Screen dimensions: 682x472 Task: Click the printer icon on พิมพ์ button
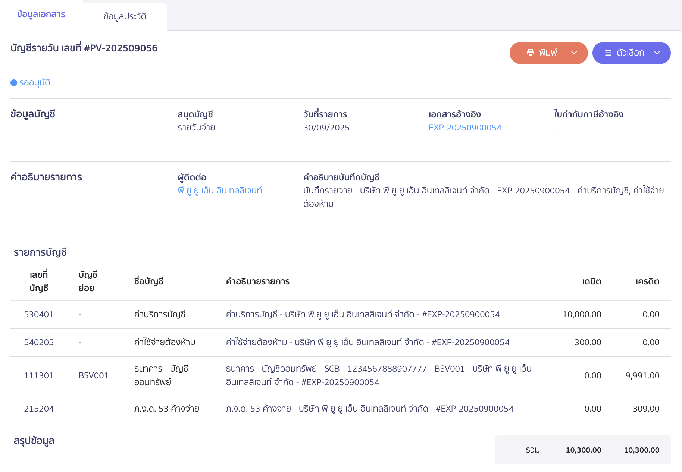pyautogui.click(x=530, y=53)
